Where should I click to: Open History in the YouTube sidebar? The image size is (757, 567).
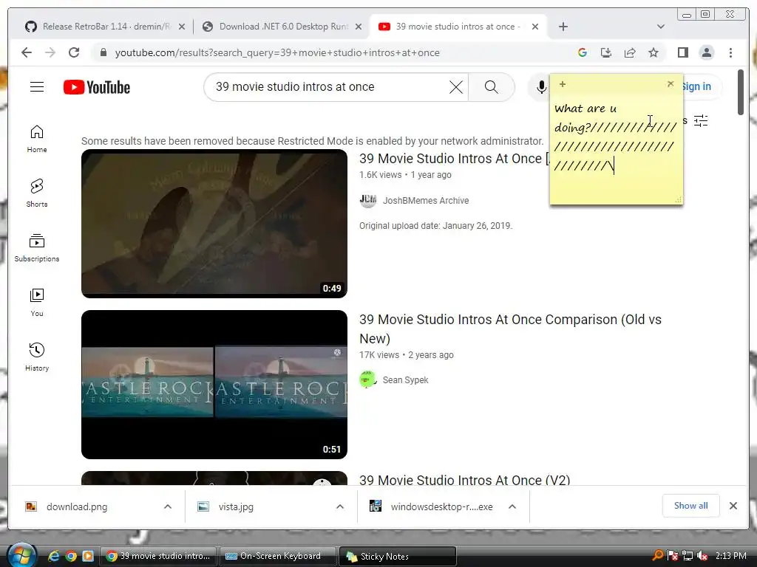click(x=37, y=357)
